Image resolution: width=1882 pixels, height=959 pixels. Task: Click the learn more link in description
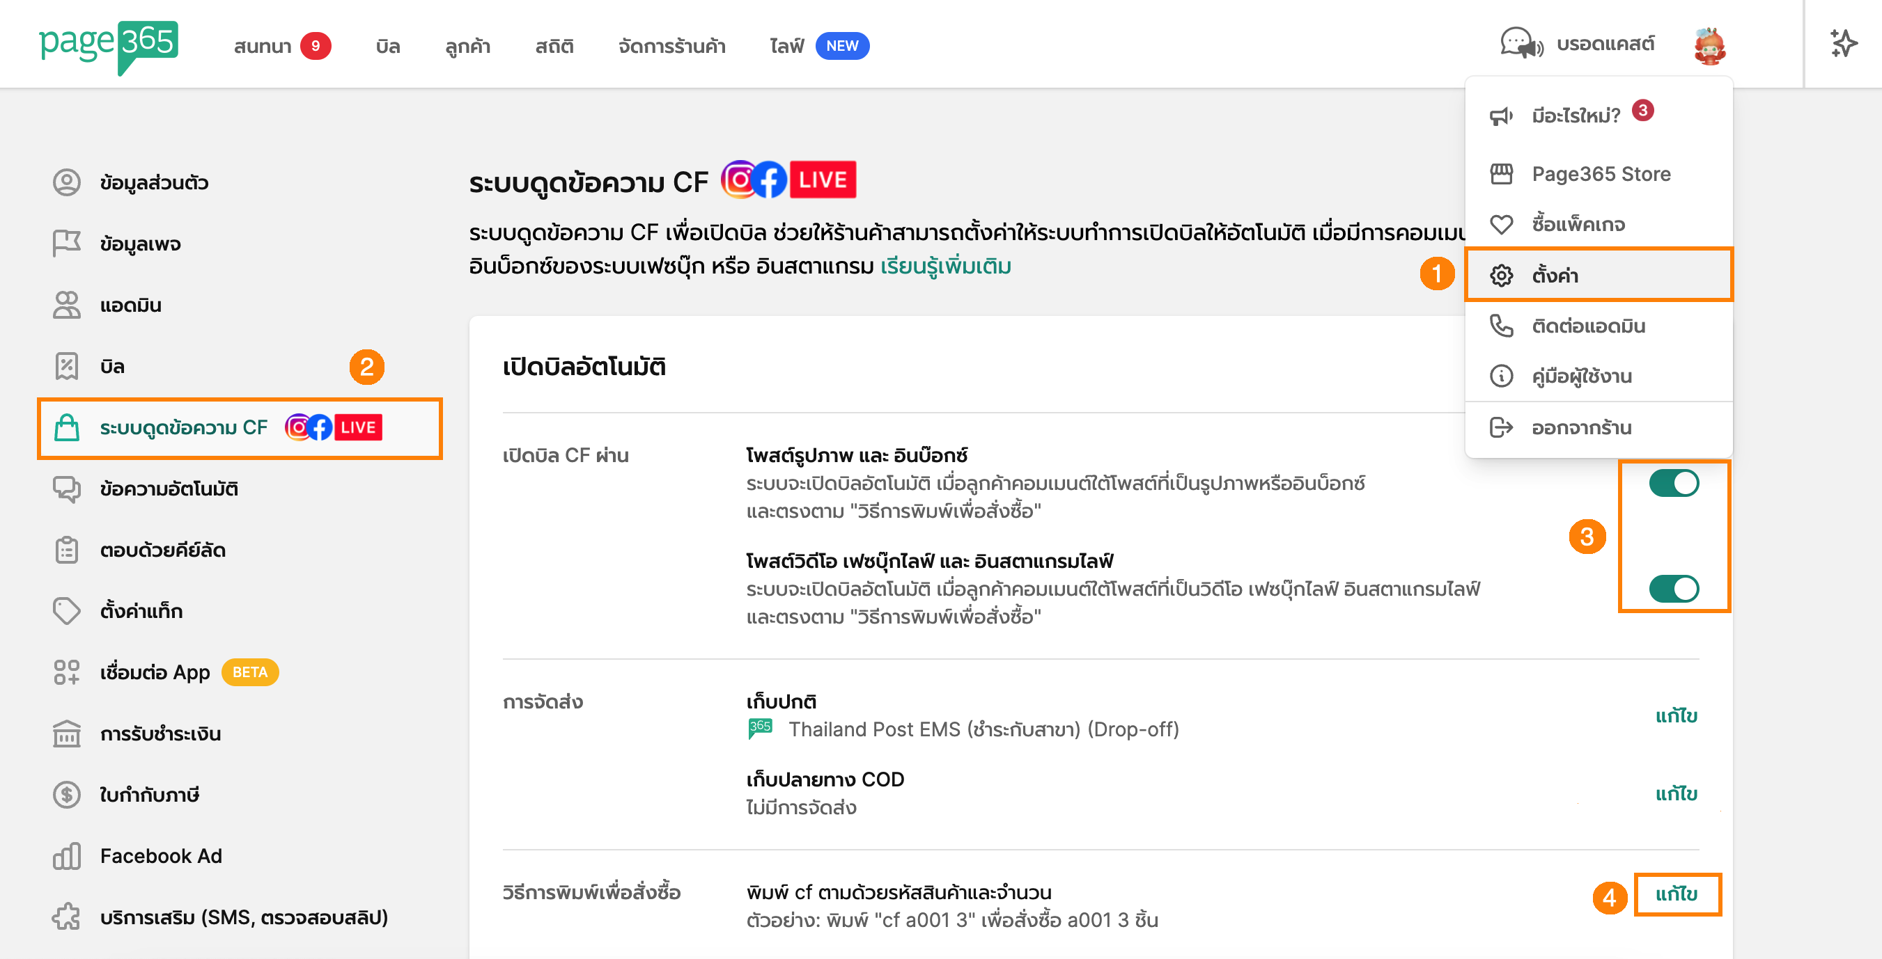[945, 267]
